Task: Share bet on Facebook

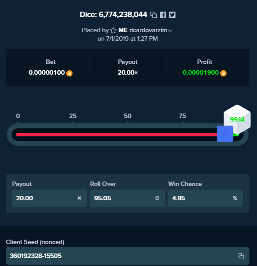Action: pyautogui.click(x=163, y=15)
